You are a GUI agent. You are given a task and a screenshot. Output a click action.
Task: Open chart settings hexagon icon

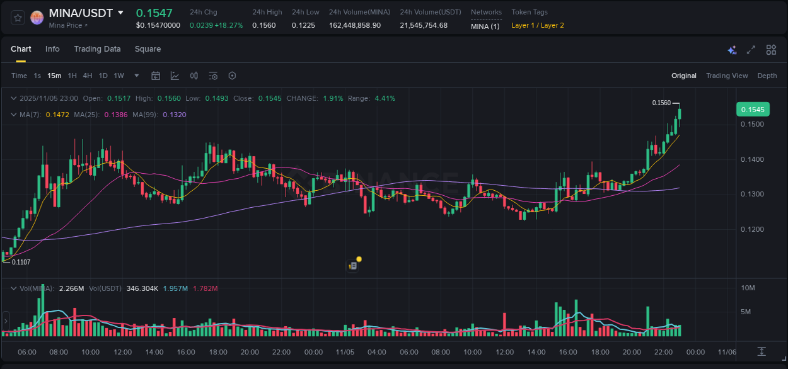click(x=232, y=76)
